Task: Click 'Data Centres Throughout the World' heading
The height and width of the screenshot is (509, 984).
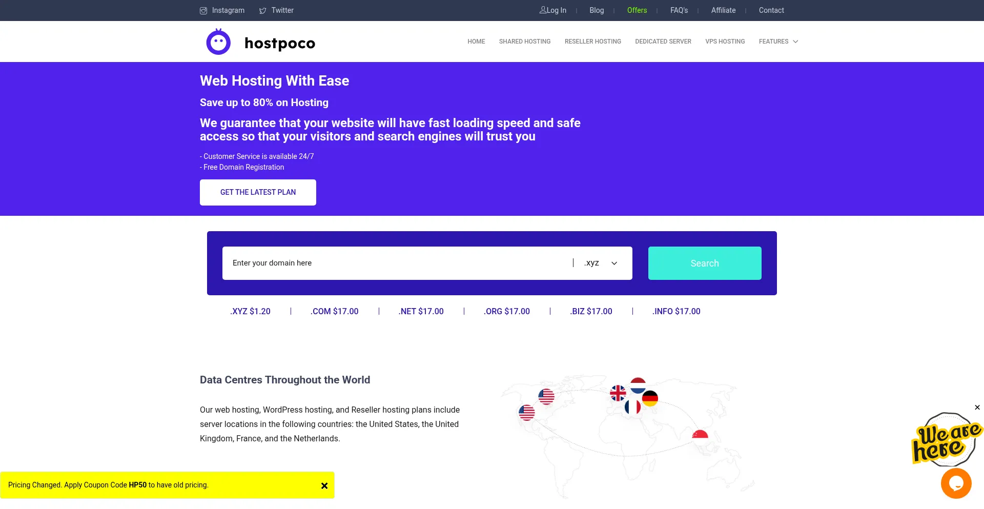Action: pos(285,380)
